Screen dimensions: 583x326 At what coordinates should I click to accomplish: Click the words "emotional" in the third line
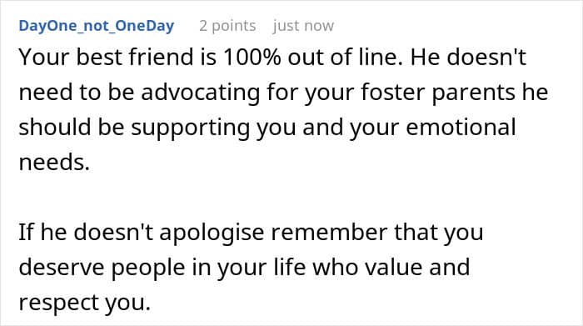click(x=461, y=128)
